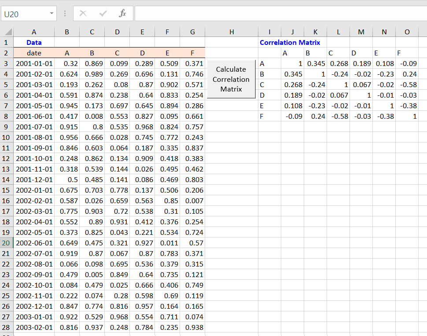Open the Name Box dropdown arrow
Viewport: 427px width, 336px height.
click(x=52, y=13)
